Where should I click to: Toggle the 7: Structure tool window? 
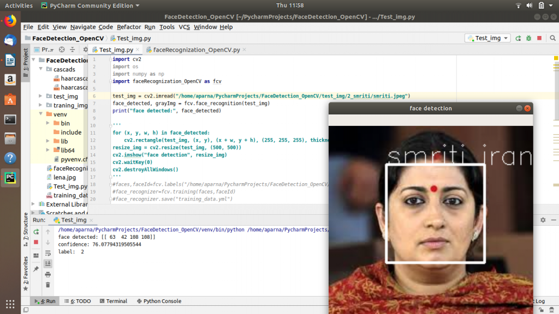(26, 230)
